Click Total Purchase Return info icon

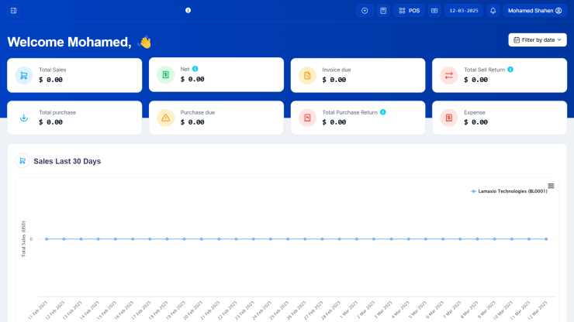[382, 112]
